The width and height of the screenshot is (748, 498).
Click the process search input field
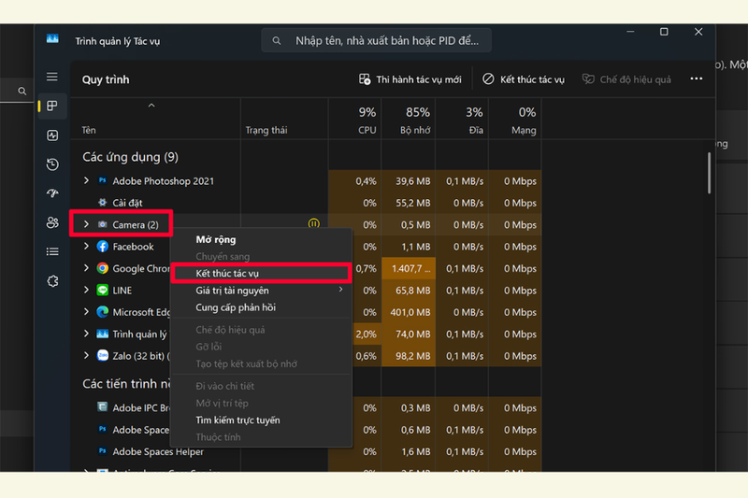376,41
